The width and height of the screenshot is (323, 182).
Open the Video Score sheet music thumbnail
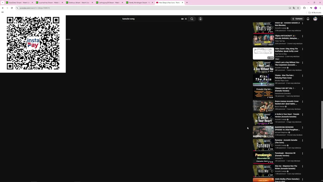263,53
